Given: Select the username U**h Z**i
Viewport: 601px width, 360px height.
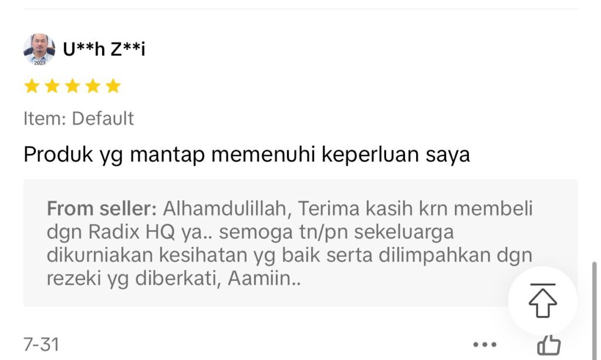Looking at the screenshot, I should pyautogui.click(x=104, y=49).
